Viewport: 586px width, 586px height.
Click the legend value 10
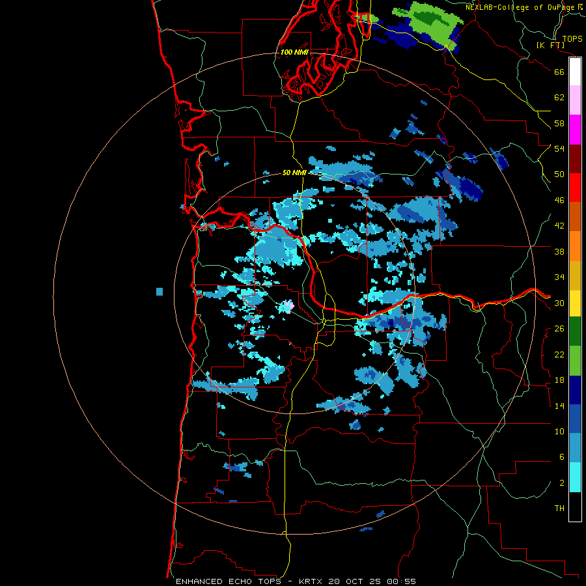(559, 432)
